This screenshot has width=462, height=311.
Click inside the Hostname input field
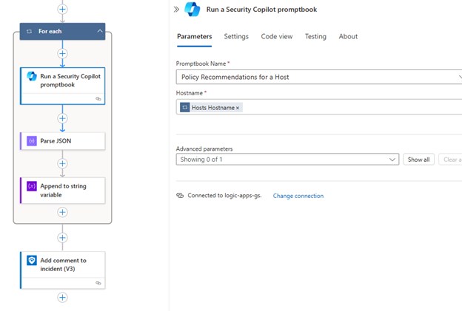click(x=348, y=108)
